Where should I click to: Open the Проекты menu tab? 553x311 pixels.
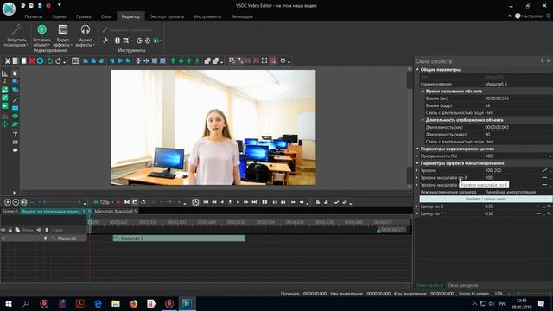pyautogui.click(x=34, y=16)
